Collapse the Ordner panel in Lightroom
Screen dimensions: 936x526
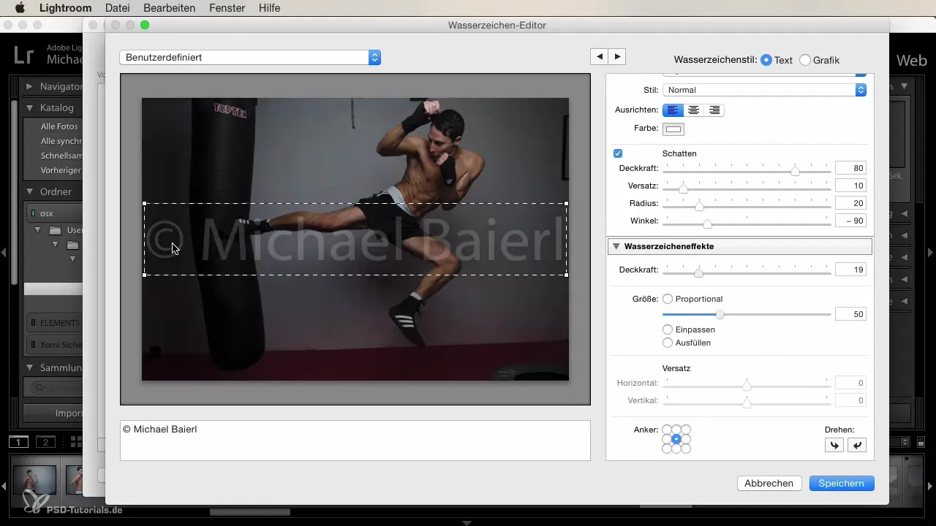[29, 191]
